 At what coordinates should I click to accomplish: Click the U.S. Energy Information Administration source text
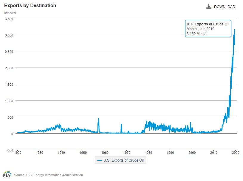click(48, 175)
